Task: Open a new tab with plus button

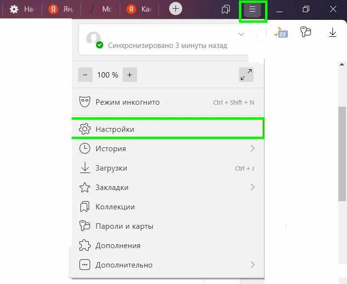Action: 175,9
